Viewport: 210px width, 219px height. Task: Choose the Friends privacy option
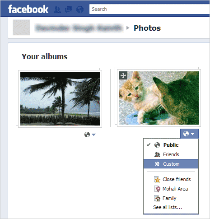[171, 154]
